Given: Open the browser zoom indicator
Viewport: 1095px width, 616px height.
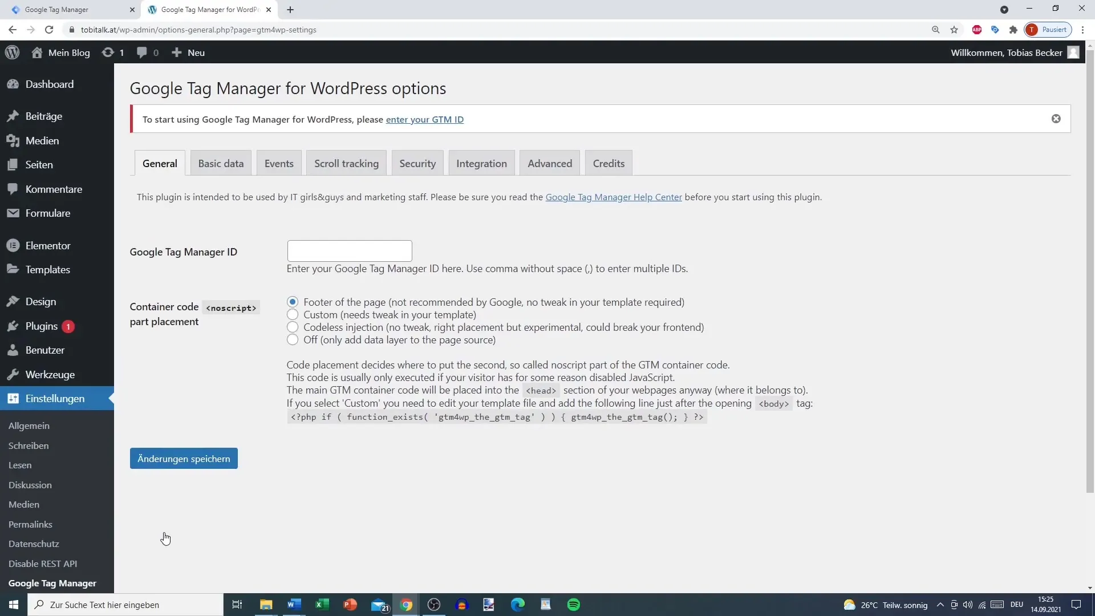Looking at the screenshot, I should (936, 30).
